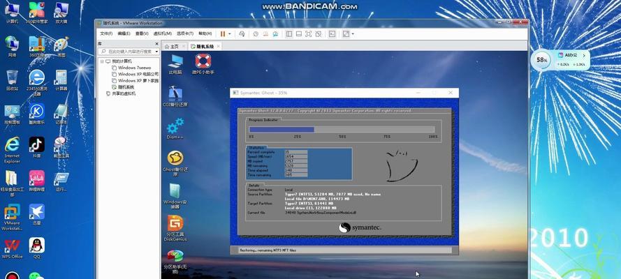621x279 pixels.
Task: Switch to the 主页 tab
Action: point(172,46)
